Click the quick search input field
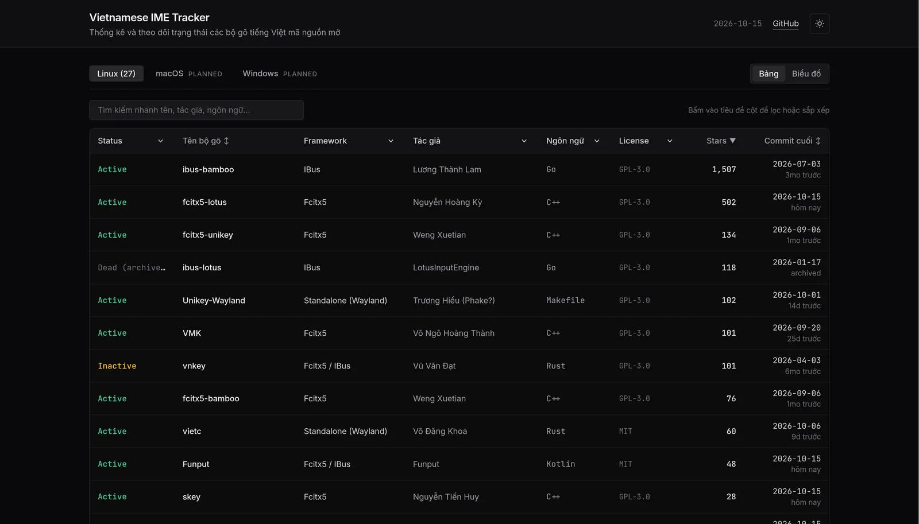This screenshot has width=919, height=524. pos(196,110)
